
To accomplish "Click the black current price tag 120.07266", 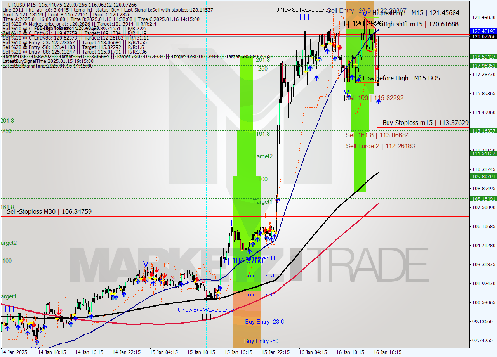I will click(483, 36).
